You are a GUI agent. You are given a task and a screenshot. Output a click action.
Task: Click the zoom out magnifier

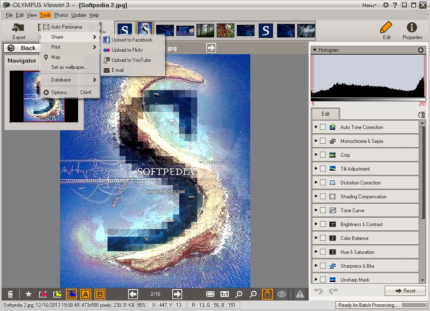click(253, 294)
